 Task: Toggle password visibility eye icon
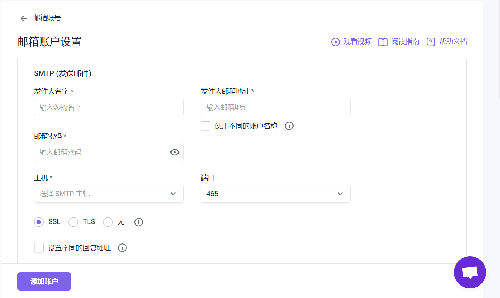174,152
